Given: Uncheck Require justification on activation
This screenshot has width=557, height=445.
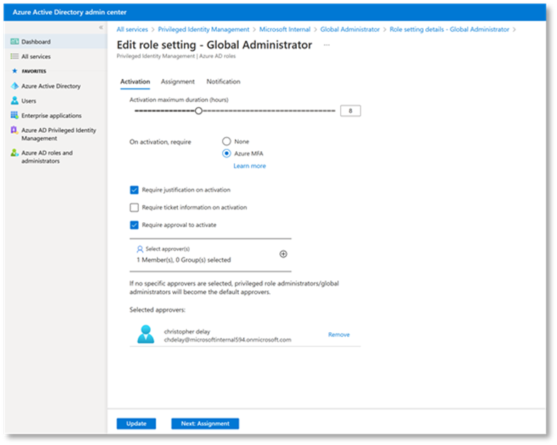Looking at the screenshot, I should pos(135,190).
